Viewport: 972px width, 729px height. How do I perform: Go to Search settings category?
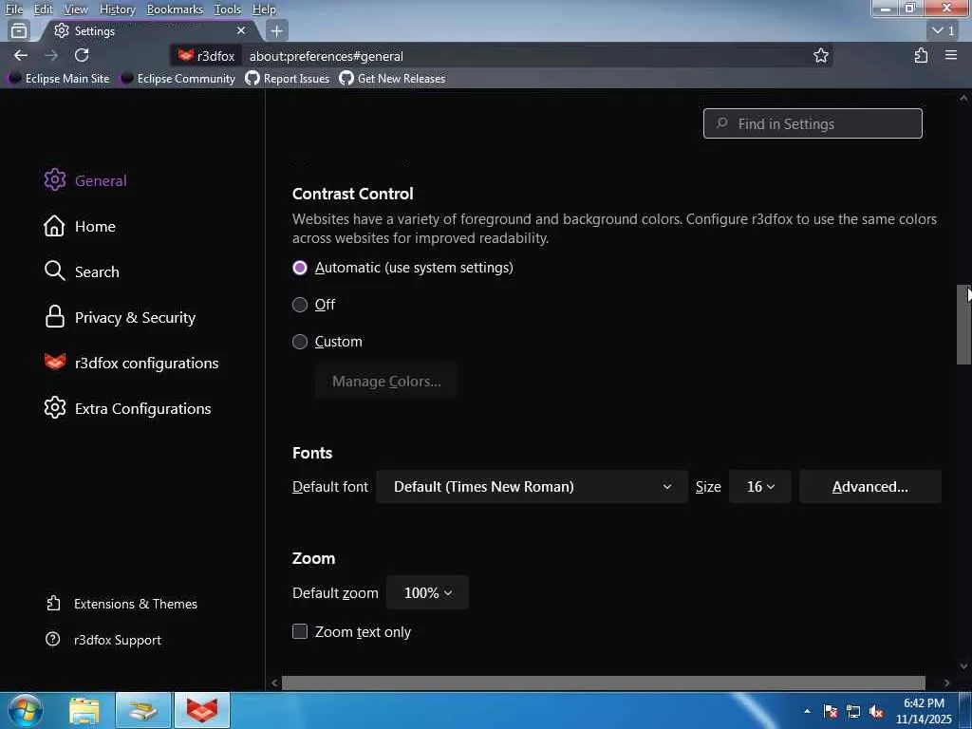(x=82, y=271)
